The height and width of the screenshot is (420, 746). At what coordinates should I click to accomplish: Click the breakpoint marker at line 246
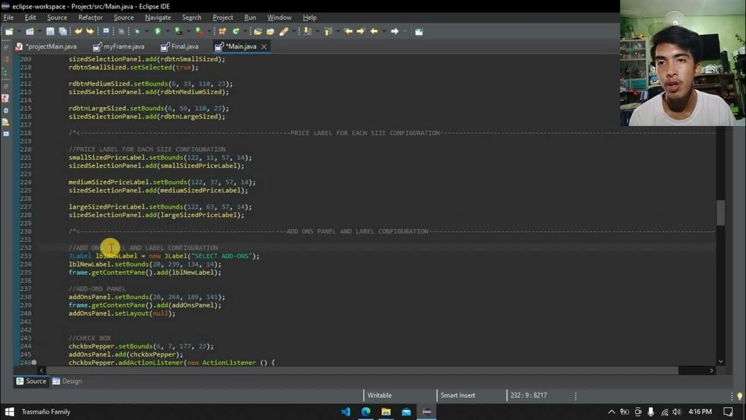[34, 362]
